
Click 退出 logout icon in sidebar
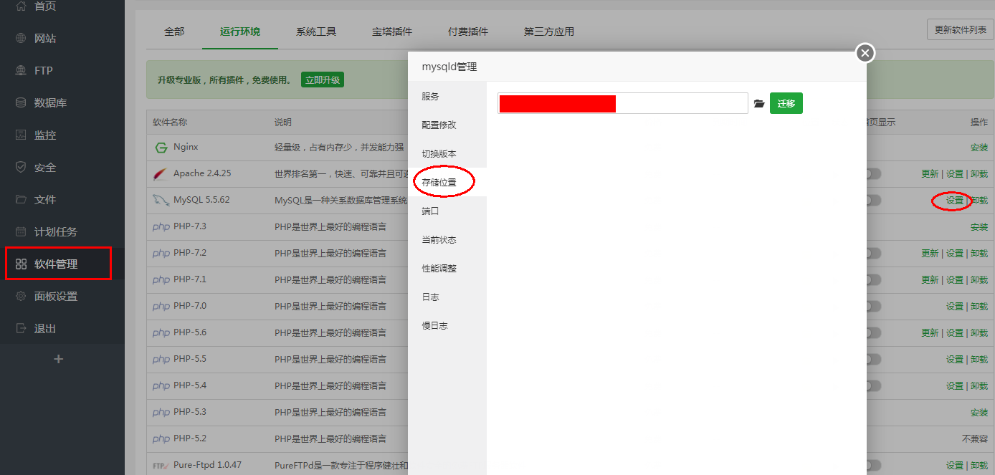click(21, 328)
